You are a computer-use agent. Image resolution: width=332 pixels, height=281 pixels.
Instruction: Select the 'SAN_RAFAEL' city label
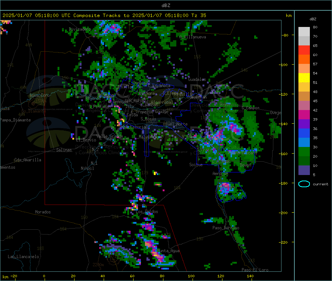[135, 101]
